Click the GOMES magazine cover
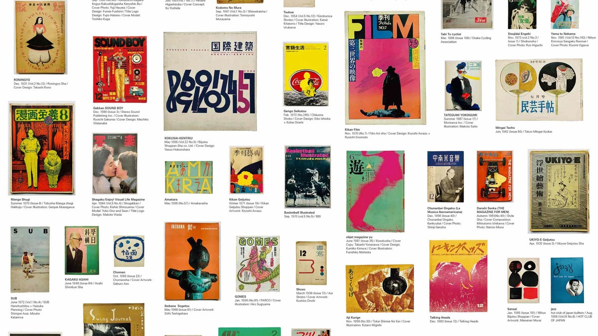The height and width of the screenshot is (336, 598). (x=258, y=264)
